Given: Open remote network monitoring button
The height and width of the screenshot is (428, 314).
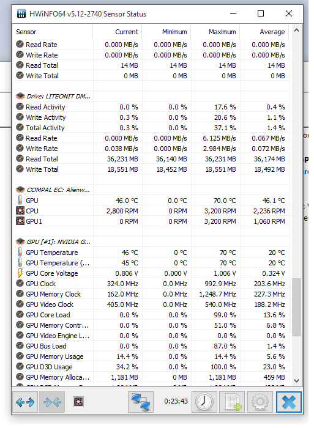Looking at the screenshot, I should (x=141, y=402).
